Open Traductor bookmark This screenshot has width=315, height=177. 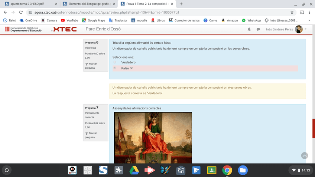tap(118, 20)
